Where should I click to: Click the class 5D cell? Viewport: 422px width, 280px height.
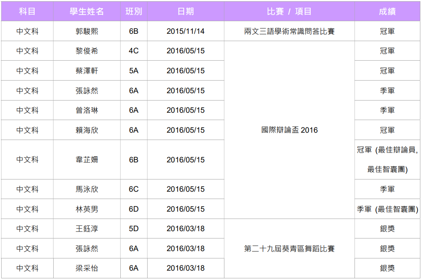click(x=134, y=229)
